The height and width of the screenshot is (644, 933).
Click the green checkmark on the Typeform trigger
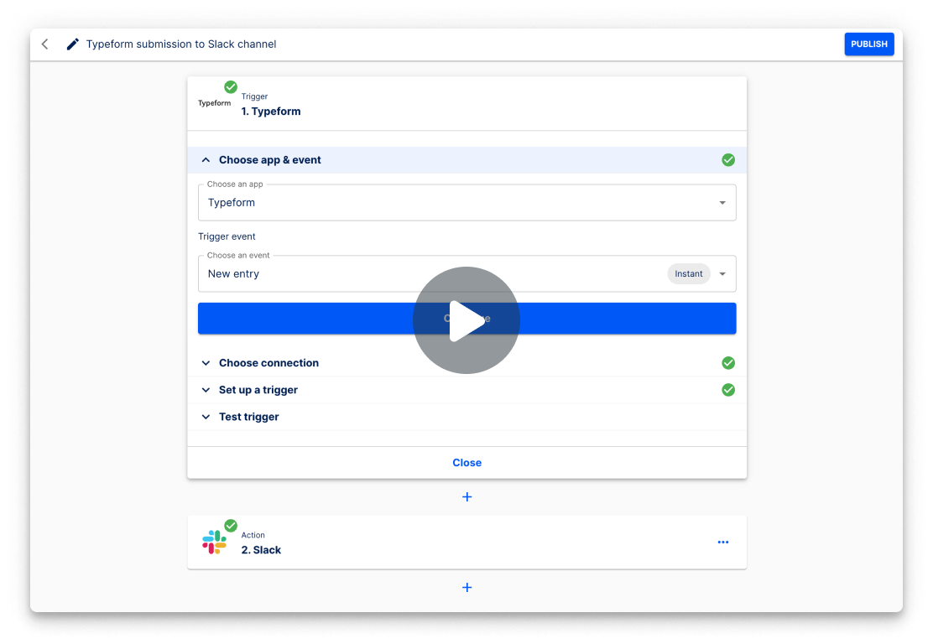pos(230,86)
